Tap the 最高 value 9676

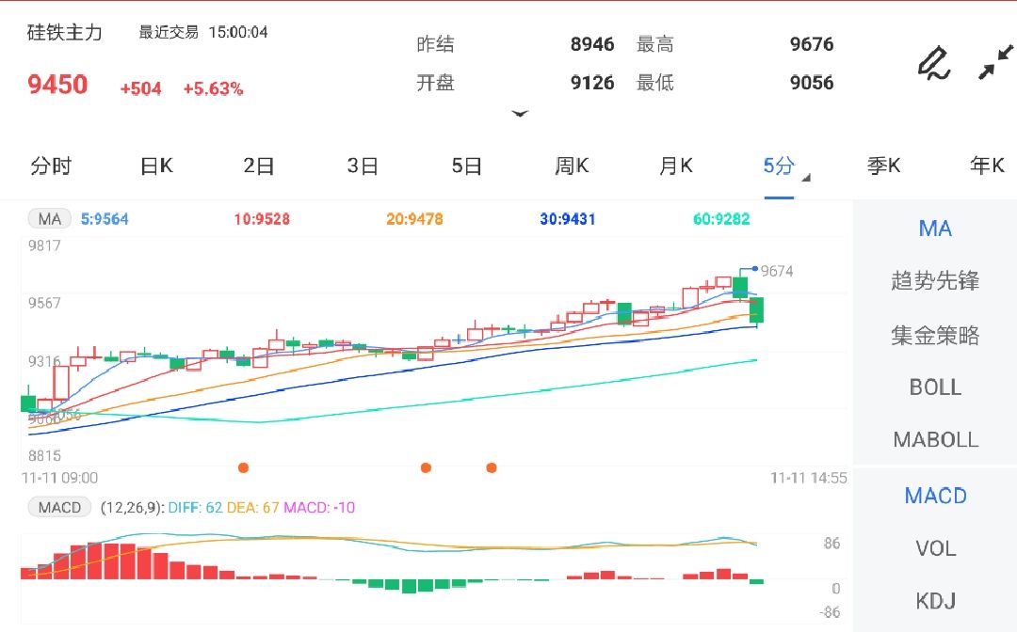tap(812, 44)
